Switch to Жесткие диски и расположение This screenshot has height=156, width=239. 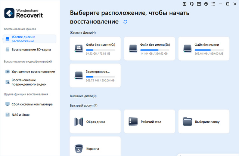(30, 39)
